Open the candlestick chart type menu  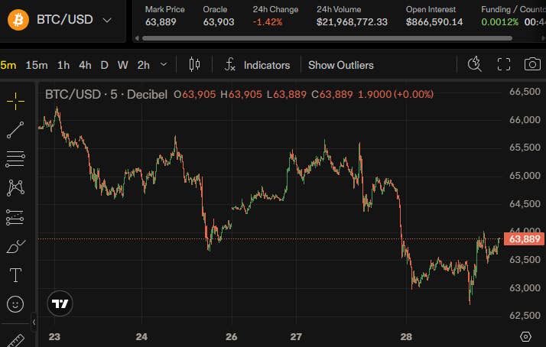194,65
